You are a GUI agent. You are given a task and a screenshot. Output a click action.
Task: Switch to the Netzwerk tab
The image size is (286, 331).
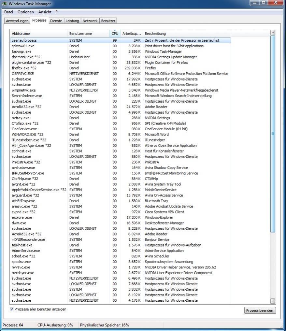coord(90,21)
